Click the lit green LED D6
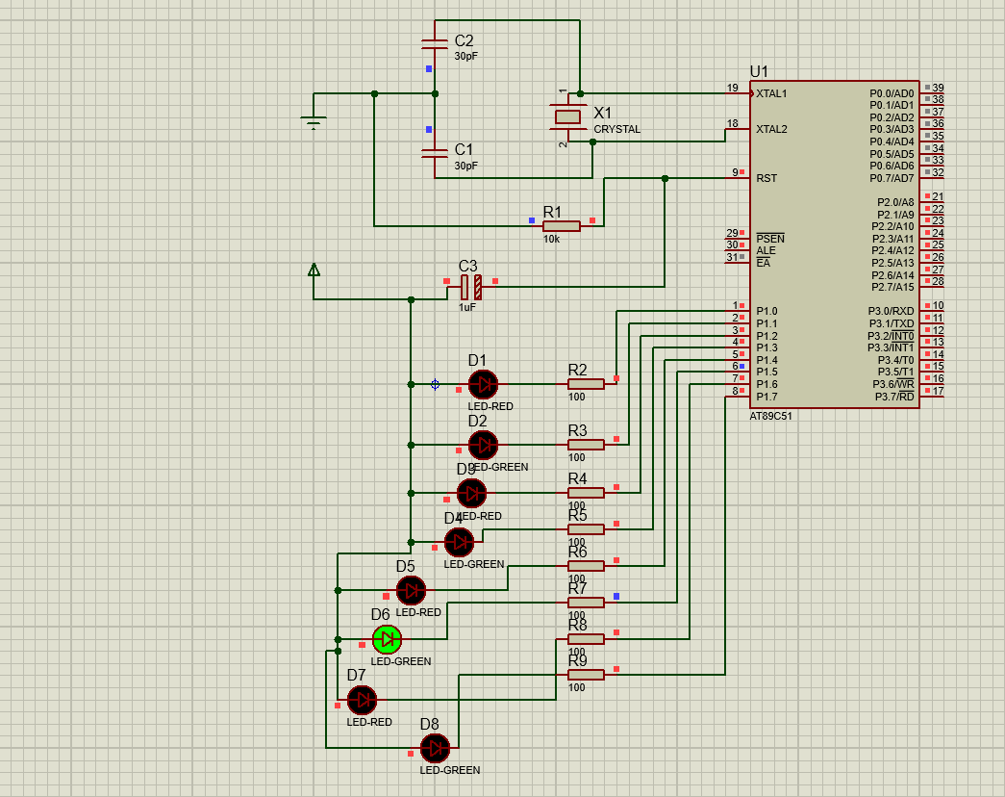The image size is (1005, 797). pos(388,639)
